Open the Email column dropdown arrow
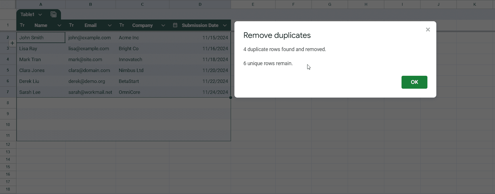Viewport: 495px width, 194px height. click(110, 25)
